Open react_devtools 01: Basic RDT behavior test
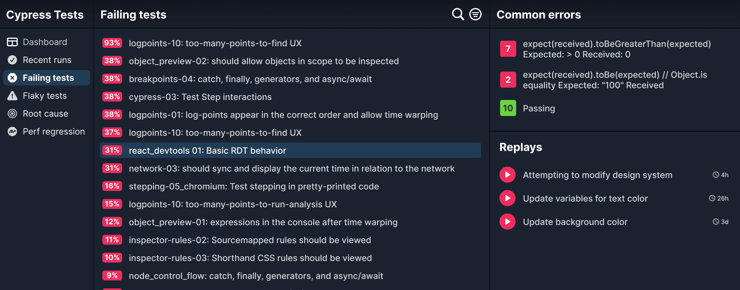This screenshot has height=290, width=740. click(x=290, y=150)
